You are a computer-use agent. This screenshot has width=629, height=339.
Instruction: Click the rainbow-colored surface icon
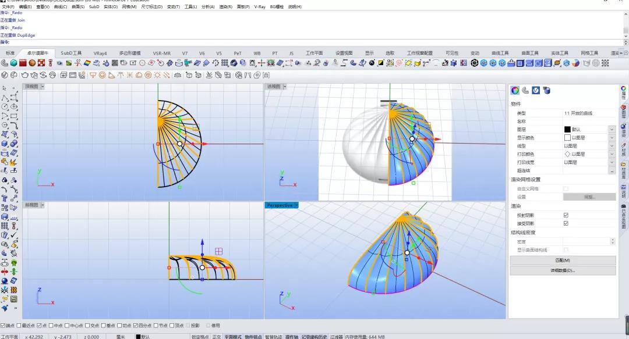87,63
